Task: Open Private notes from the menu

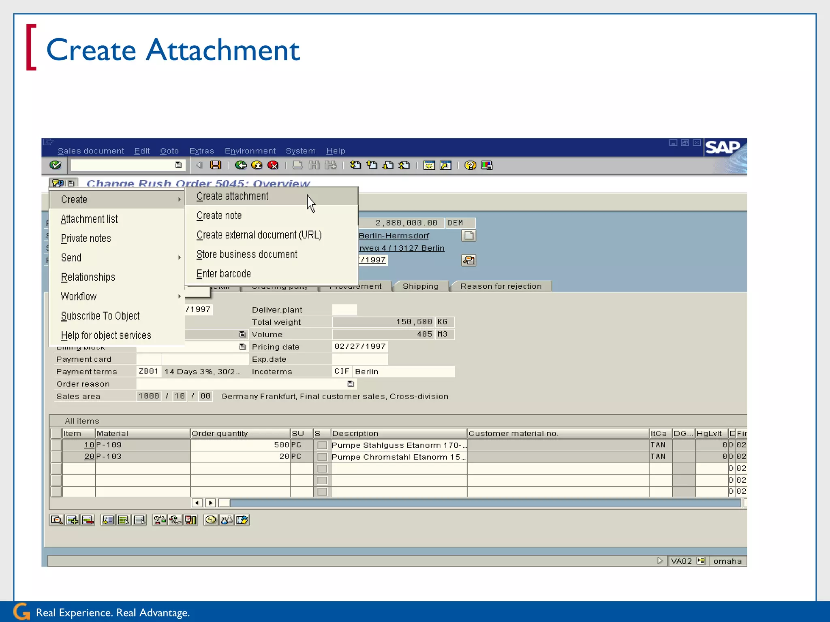Action: [117, 239]
